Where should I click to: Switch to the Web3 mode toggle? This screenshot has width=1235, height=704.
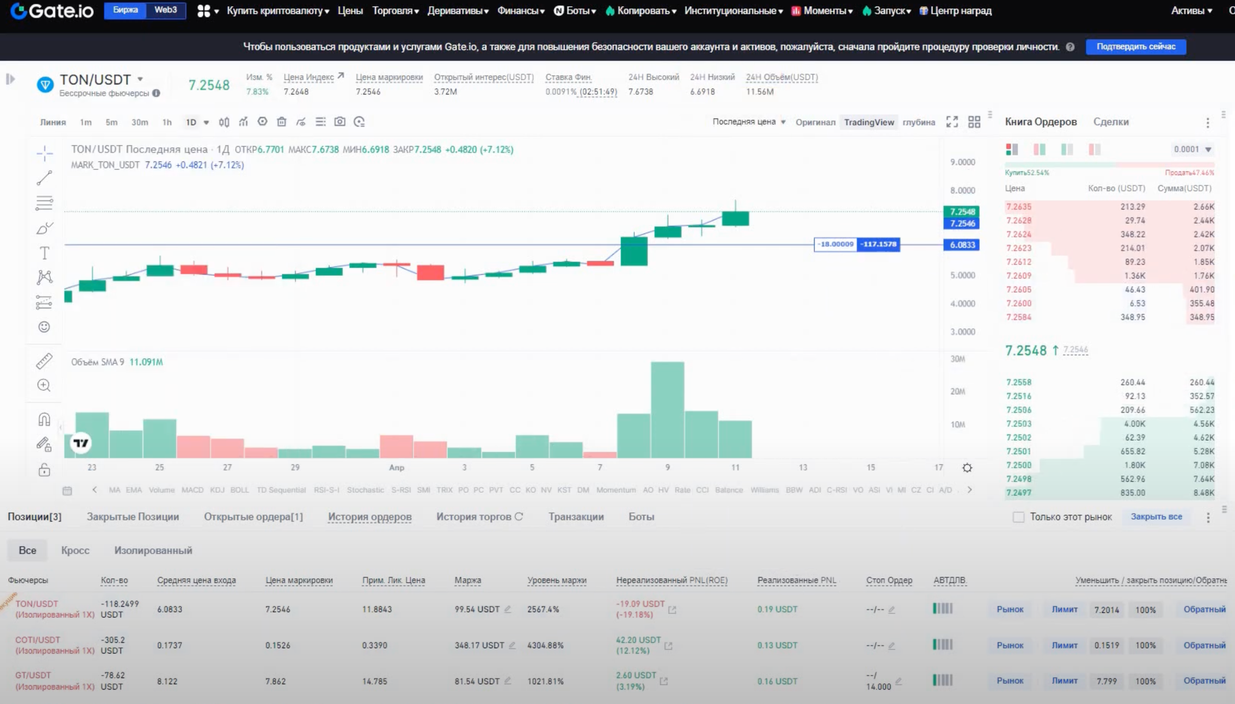click(x=166, y=10)
